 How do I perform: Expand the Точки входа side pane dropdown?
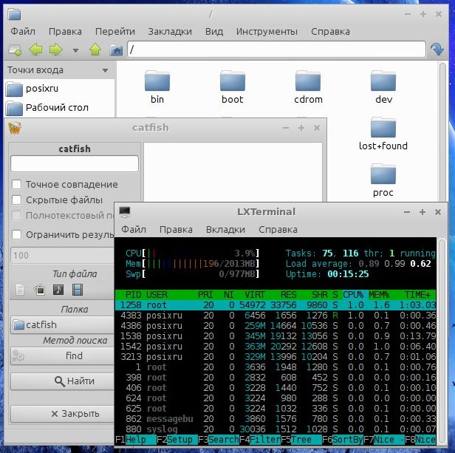point(105,70)
